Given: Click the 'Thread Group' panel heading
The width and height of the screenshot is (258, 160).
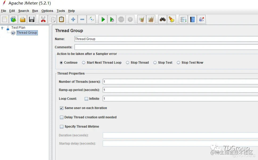Looking at the screenshot, I should (x=69, y=31).
